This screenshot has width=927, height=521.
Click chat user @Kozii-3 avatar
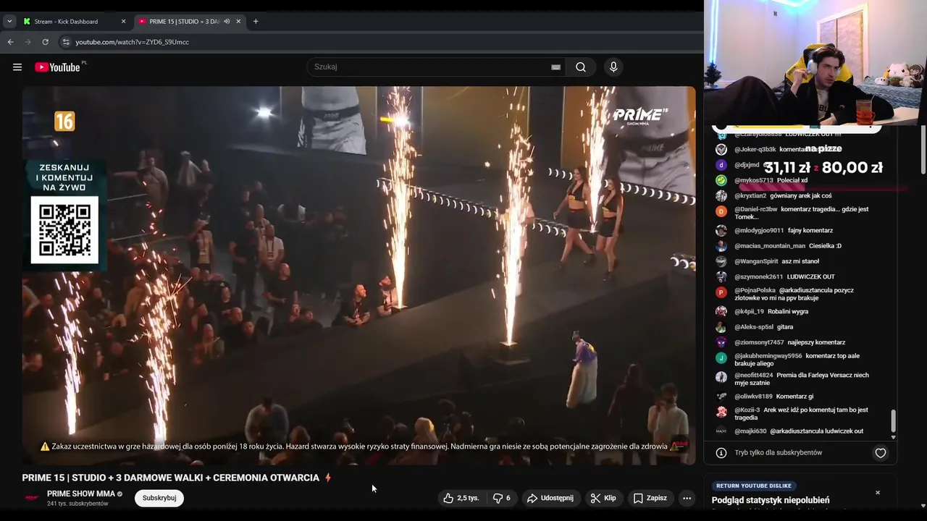(x=721, y=412)
